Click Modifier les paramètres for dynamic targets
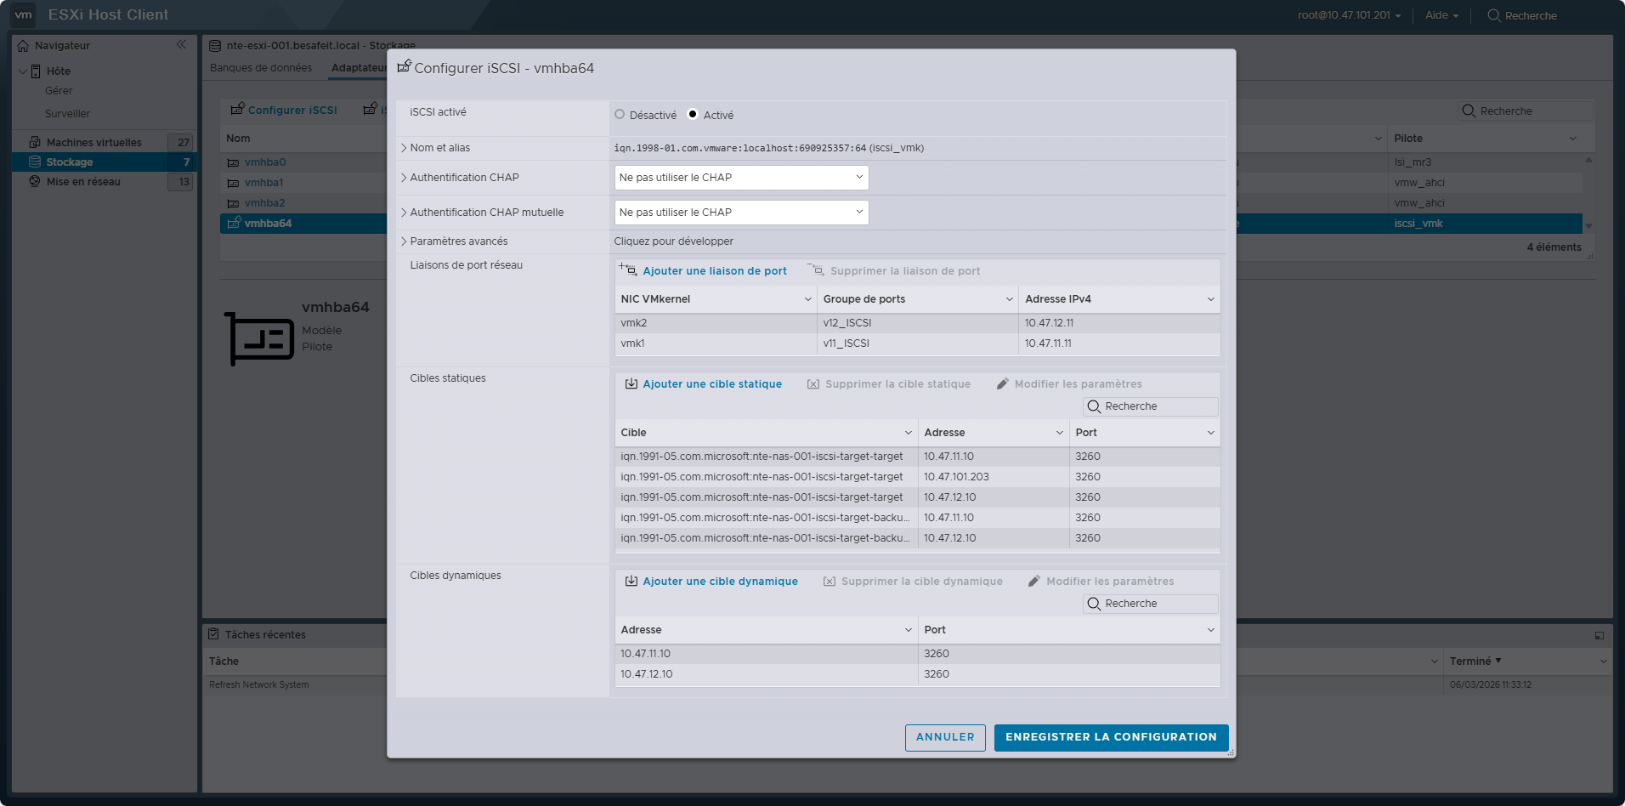This screenshot has width=1625, height=806. pos(1110,582)
